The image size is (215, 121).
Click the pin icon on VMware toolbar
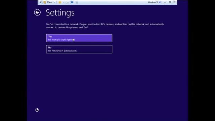(40, 2)
